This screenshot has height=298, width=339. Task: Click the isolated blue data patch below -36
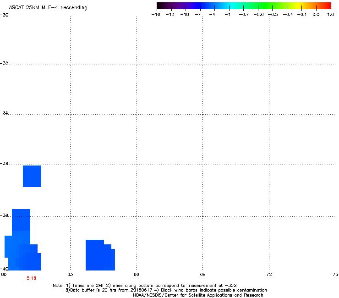[x=32, y=176]
